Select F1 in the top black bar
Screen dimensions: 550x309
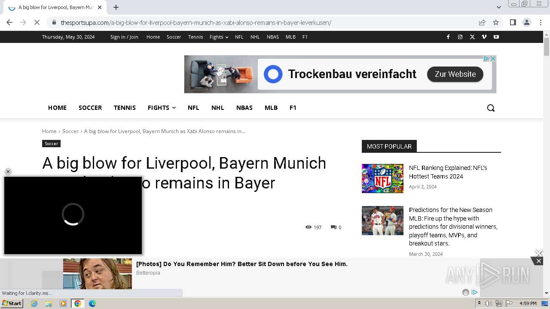pyautogui.click(x=305, y=37)
